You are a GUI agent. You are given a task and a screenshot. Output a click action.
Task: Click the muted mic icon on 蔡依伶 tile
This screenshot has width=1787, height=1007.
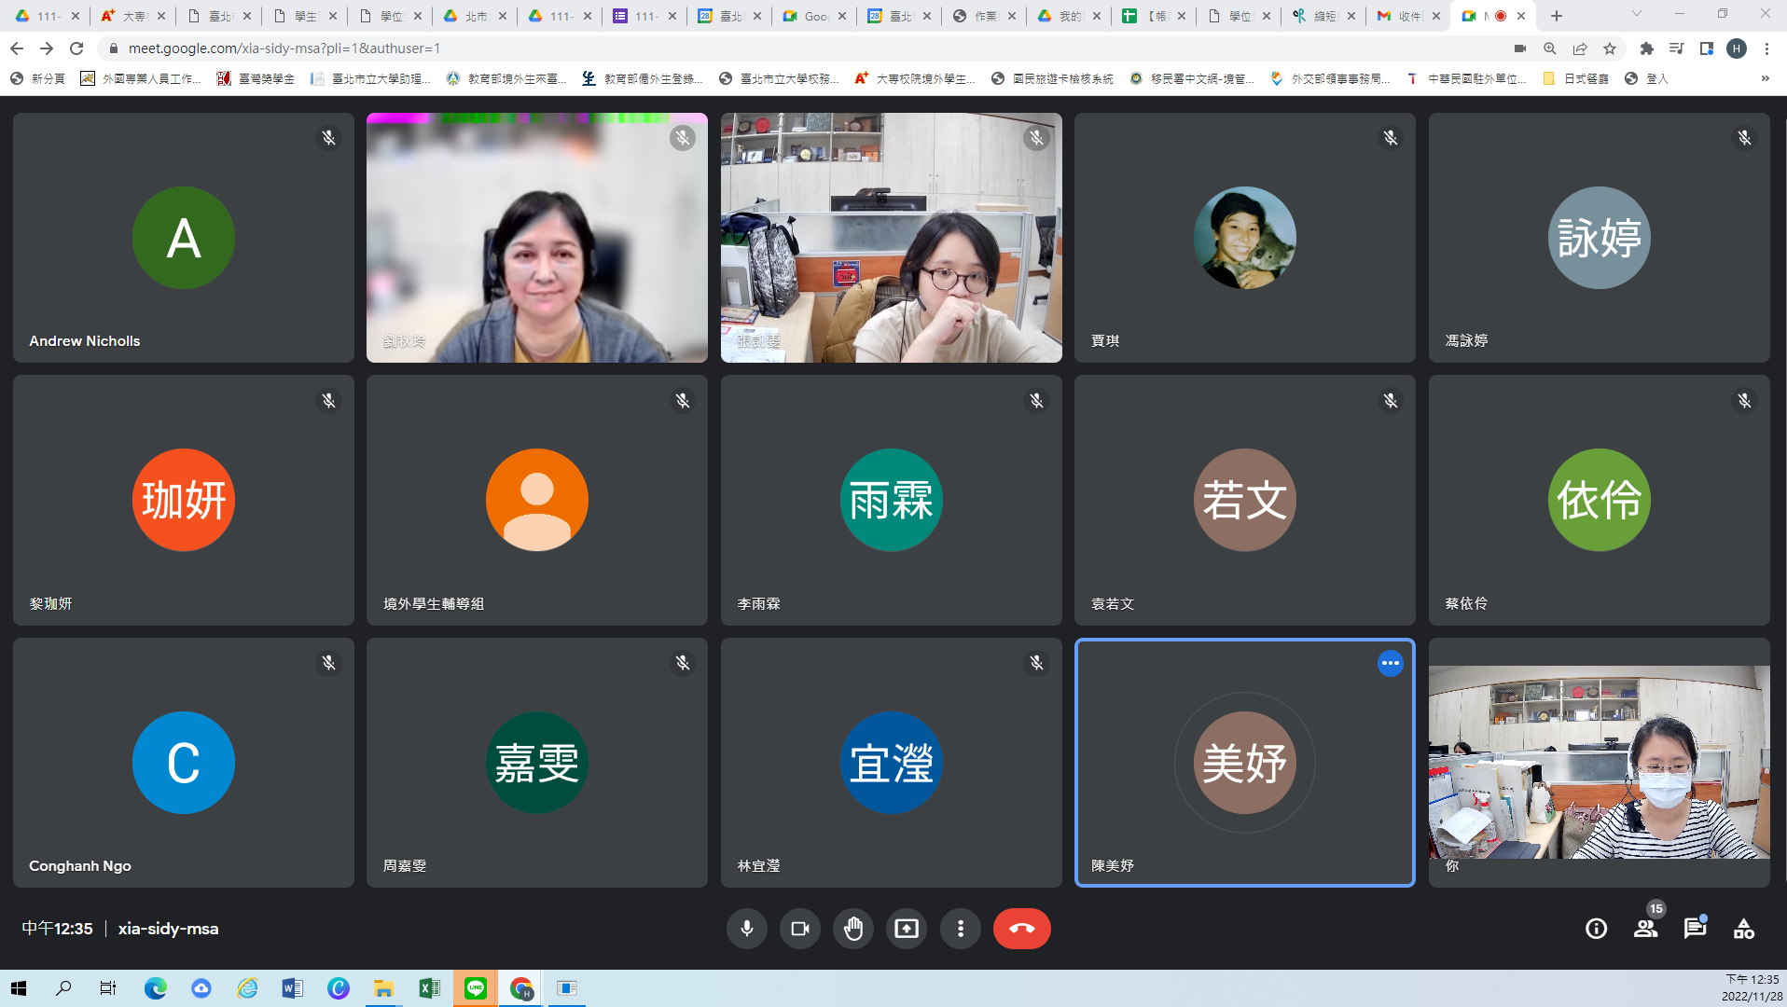click(x=1743, y=401)
